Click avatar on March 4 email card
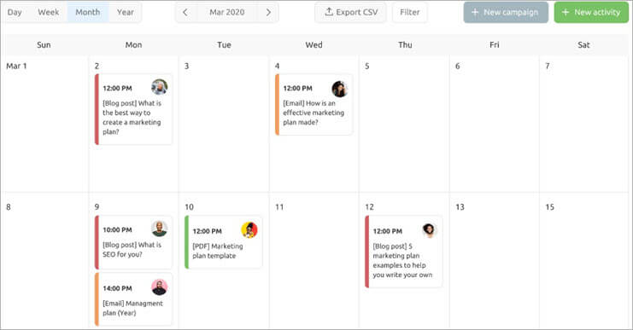 coord(339,89)
